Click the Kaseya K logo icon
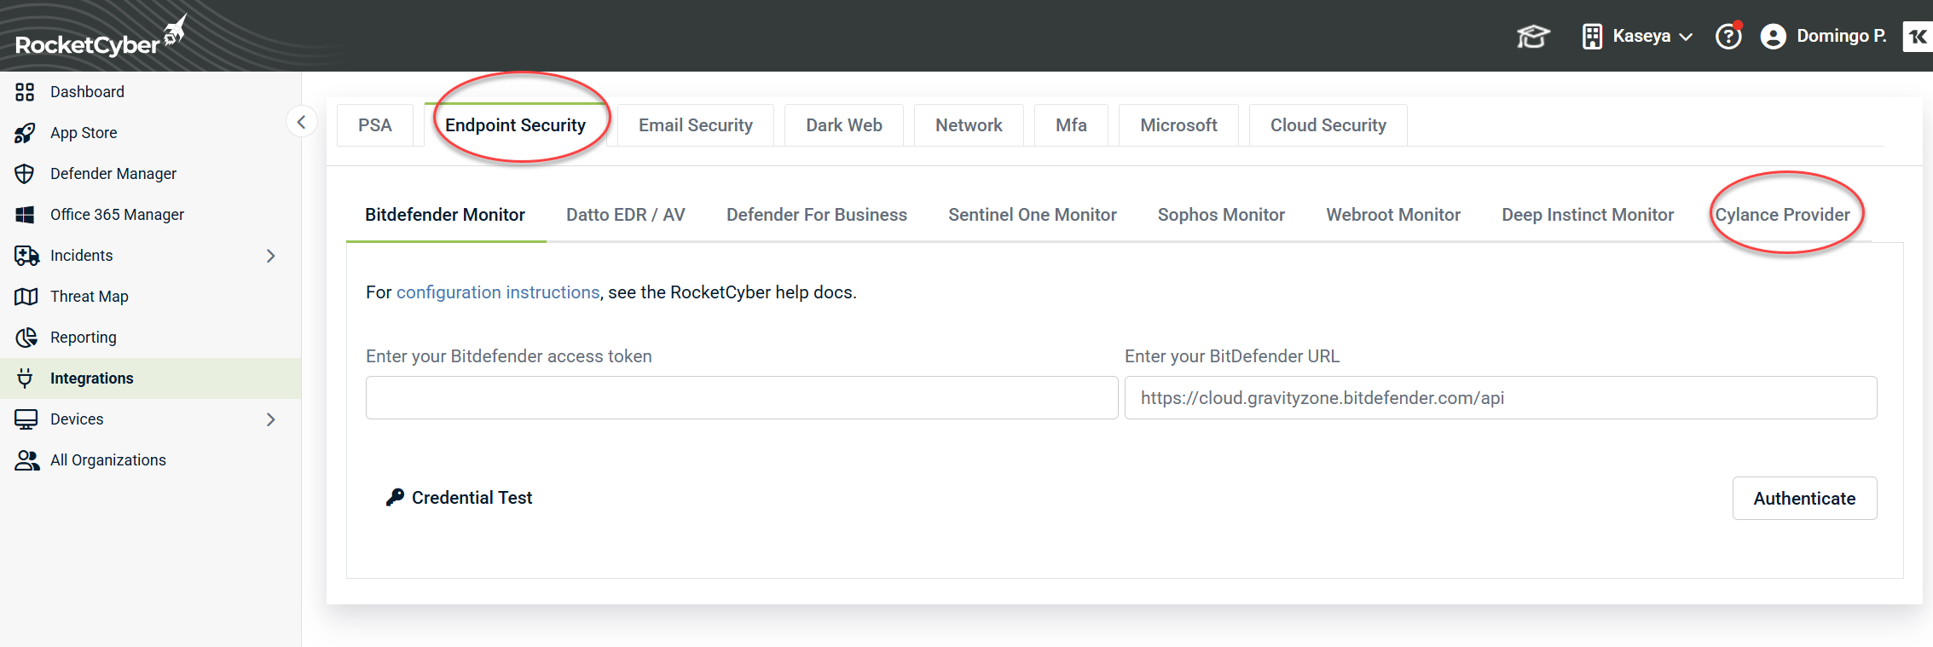The width and height of the screenshot is (1933, 647). coord(1917,37)
